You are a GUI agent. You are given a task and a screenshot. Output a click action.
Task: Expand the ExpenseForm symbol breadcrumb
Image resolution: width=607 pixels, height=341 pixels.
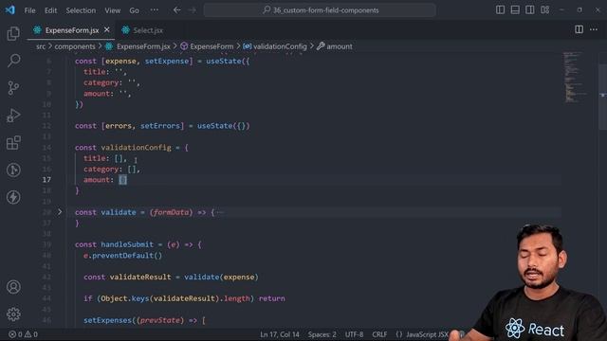point(207,46)
